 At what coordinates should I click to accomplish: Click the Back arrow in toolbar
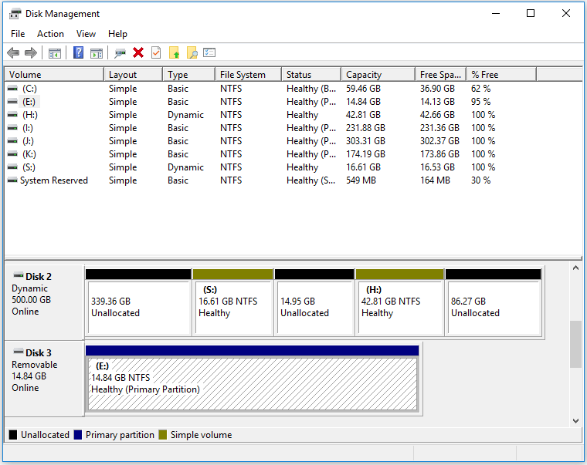(13, 53)
